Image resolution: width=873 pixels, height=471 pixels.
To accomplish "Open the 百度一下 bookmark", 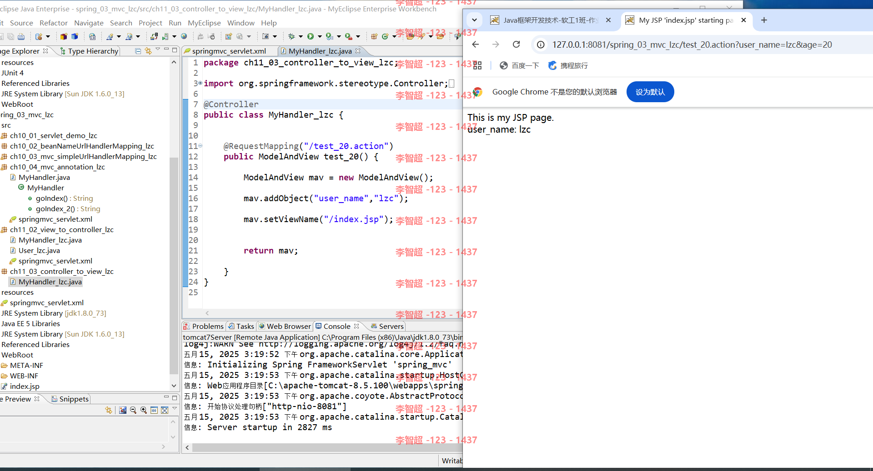I will [x=519, y=65].
